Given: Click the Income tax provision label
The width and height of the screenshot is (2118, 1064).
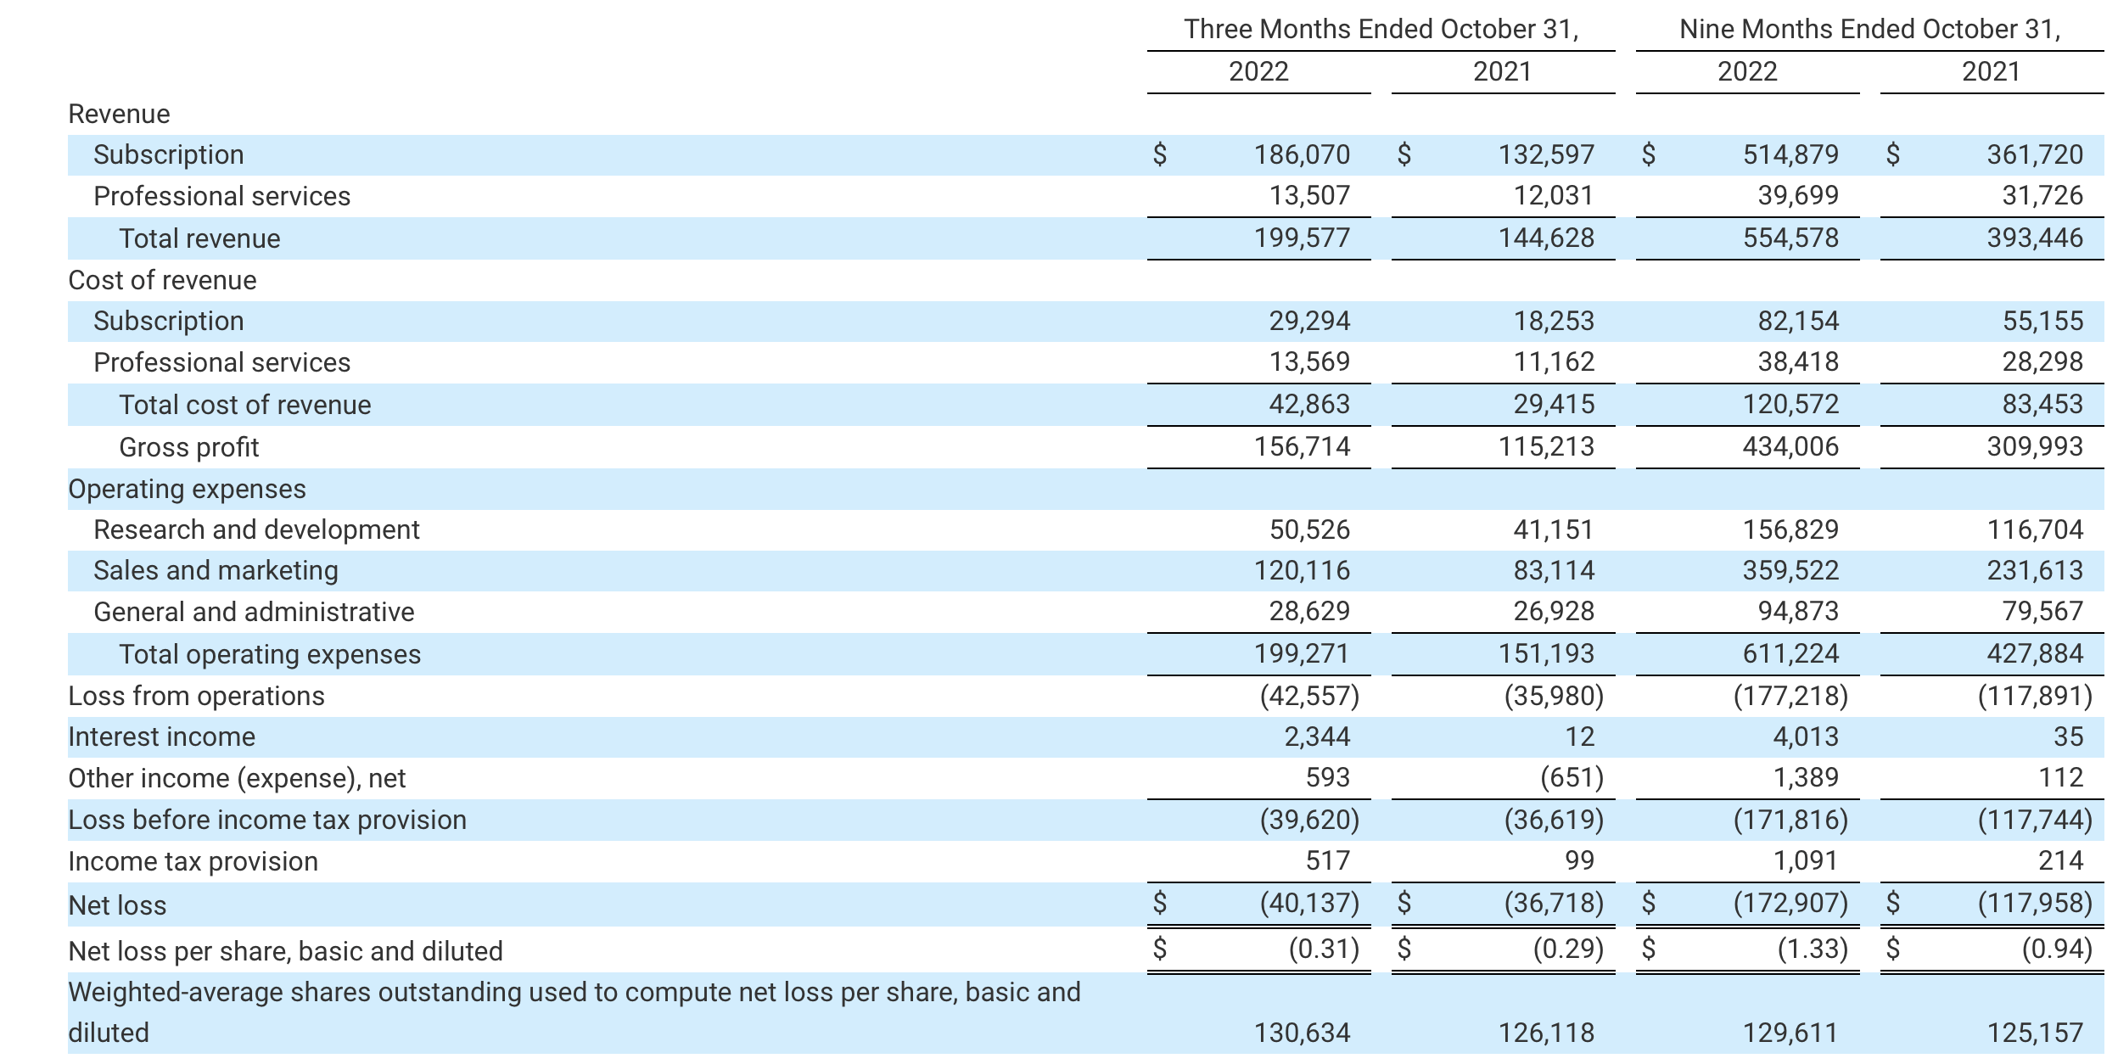Looking at the screenshot, I should pos(193,861).
